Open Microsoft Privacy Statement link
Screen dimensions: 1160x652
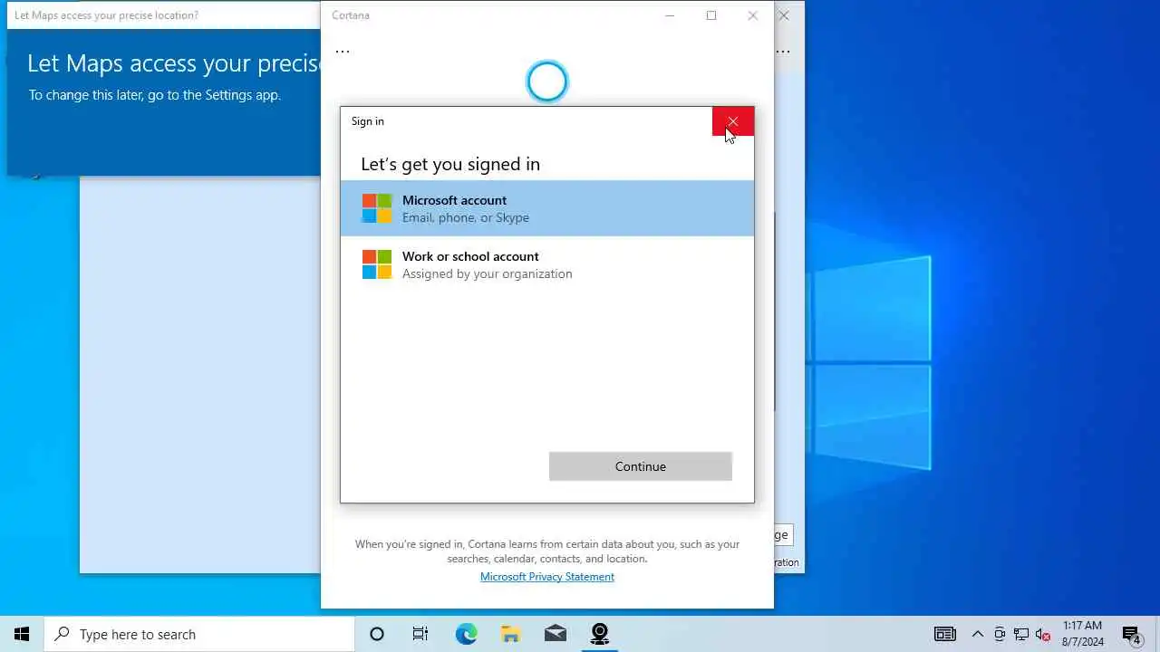(x=547, y=577)
